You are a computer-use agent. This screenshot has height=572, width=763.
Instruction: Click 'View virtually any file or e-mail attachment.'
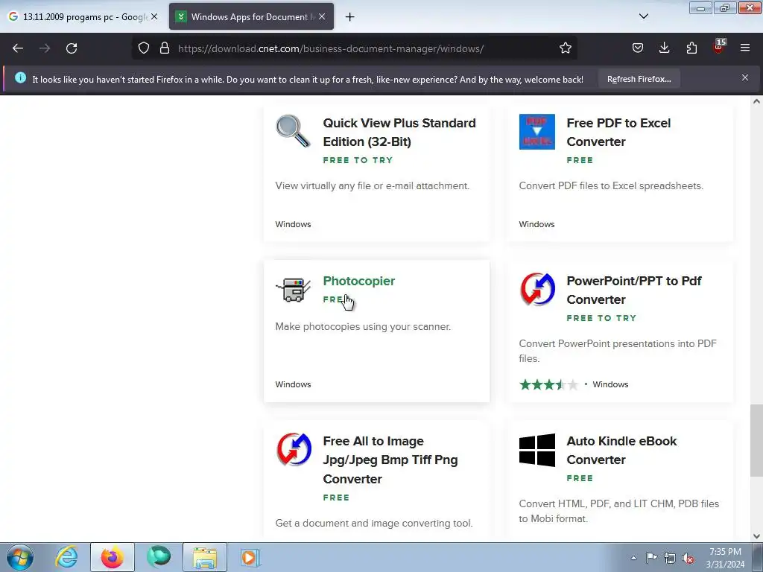pos(373,185)
